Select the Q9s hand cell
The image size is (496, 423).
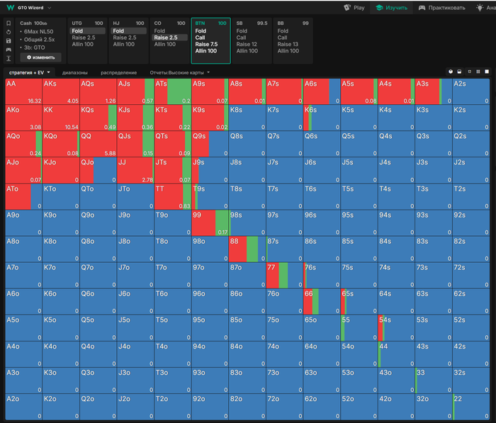pos(210,145)
